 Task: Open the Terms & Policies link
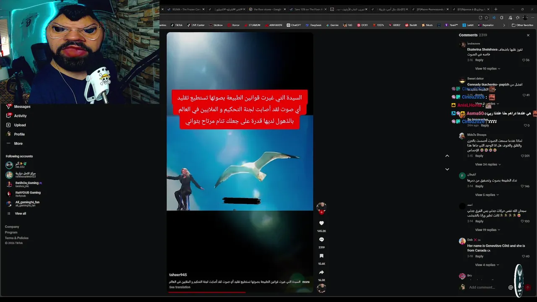pos(17,238)
